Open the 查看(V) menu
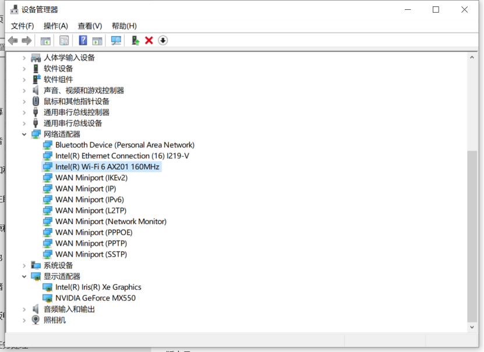This screenshot has width=484, height=352. (x=90, y=26)
